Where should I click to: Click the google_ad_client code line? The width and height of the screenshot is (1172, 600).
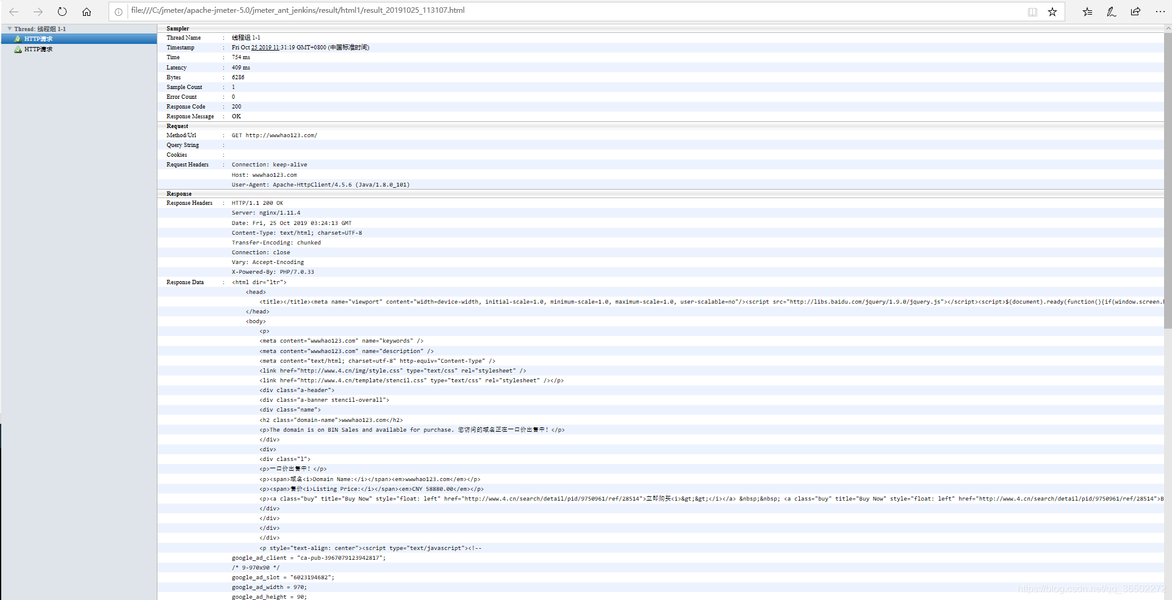309,558
